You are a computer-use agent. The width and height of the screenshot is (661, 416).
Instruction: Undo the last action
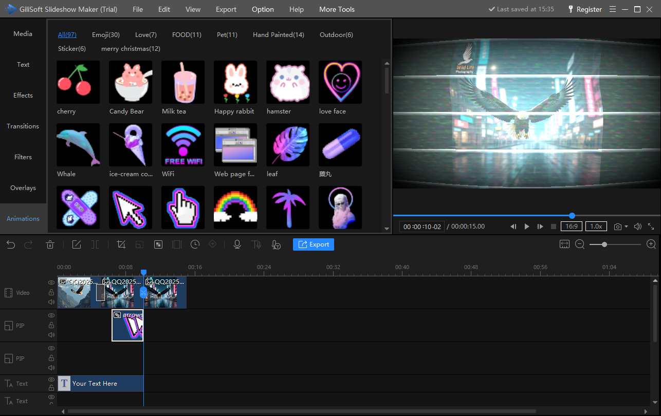click(x=11, y=244)
